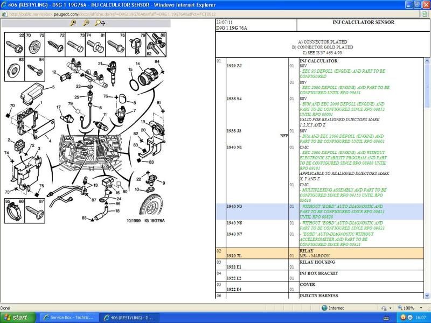Image resolution: width=431 pixels, height=323 pixels.
Task: Click callout number 18 near the hose
Action: (117, 211)
